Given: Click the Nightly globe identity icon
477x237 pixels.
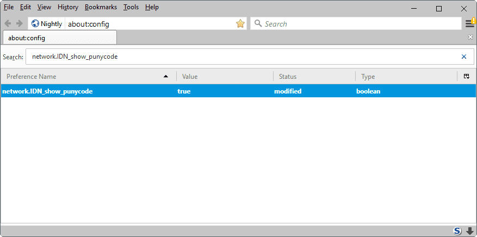Looking at the screenshot, I should point(35,24).
